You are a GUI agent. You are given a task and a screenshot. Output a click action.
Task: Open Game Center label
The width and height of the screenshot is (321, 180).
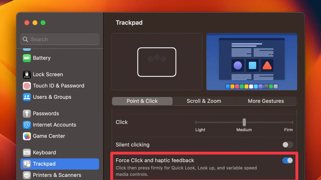pos(49,136)
